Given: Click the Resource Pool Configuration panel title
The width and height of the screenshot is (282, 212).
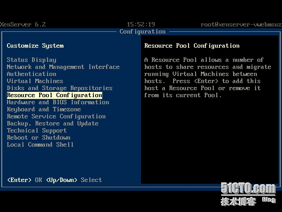Looking at the screenshot, I should 192,46.
